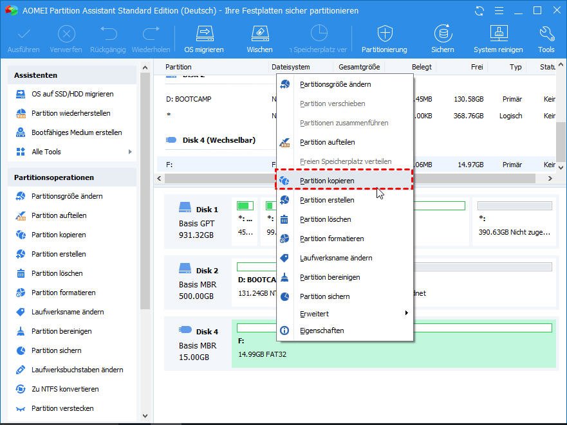Click the Frei column header
This screenshot has width=567, height=425.
click(x=477, y=67)
